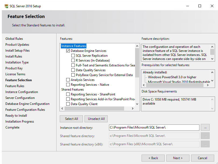
Task: Open the Ready to Install step
Action: (x=16, y=116)
